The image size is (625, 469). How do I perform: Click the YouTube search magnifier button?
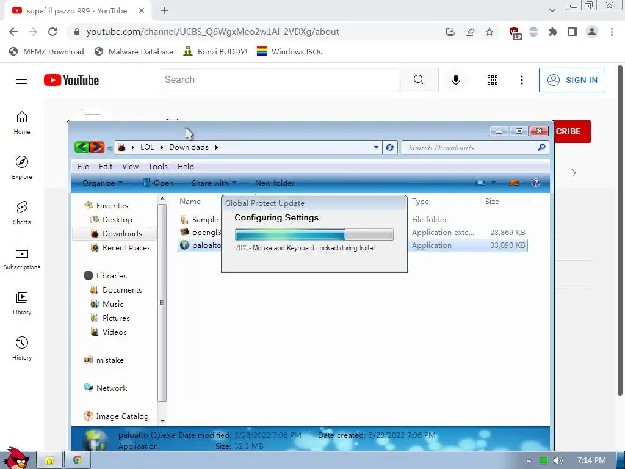coord(419,80)
